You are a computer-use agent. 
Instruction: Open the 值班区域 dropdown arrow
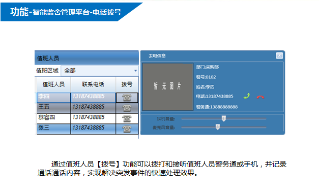[135, 71]
